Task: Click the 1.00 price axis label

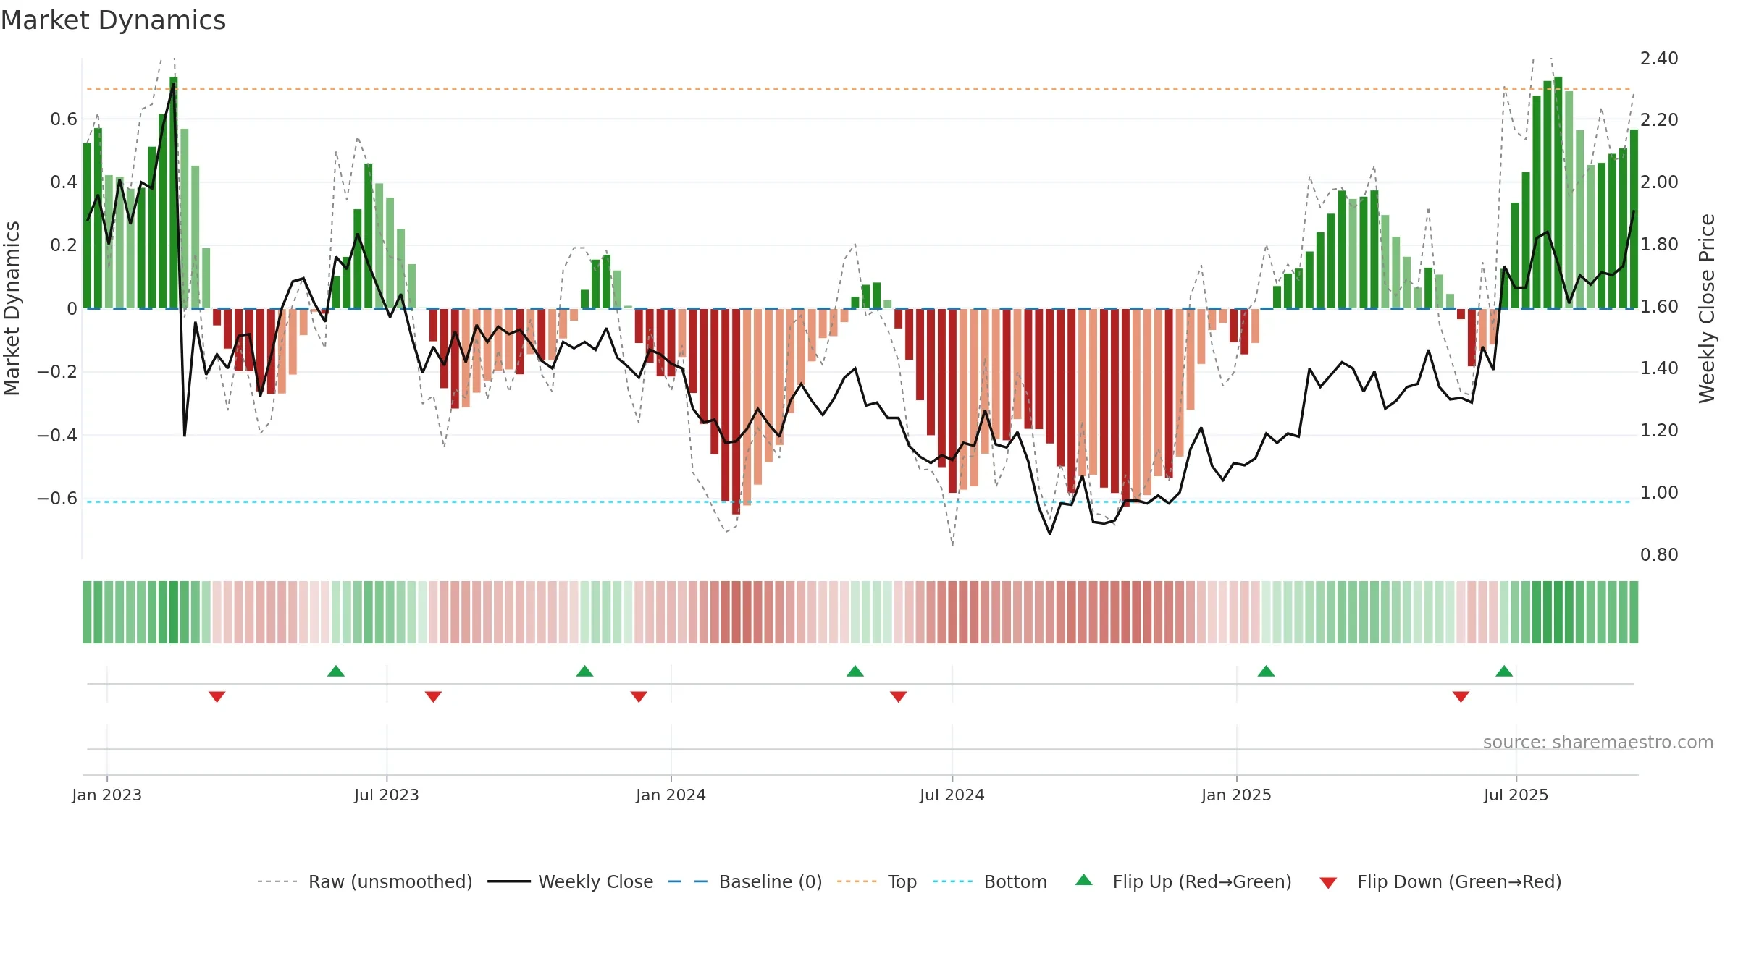Action: [1659, 492]
